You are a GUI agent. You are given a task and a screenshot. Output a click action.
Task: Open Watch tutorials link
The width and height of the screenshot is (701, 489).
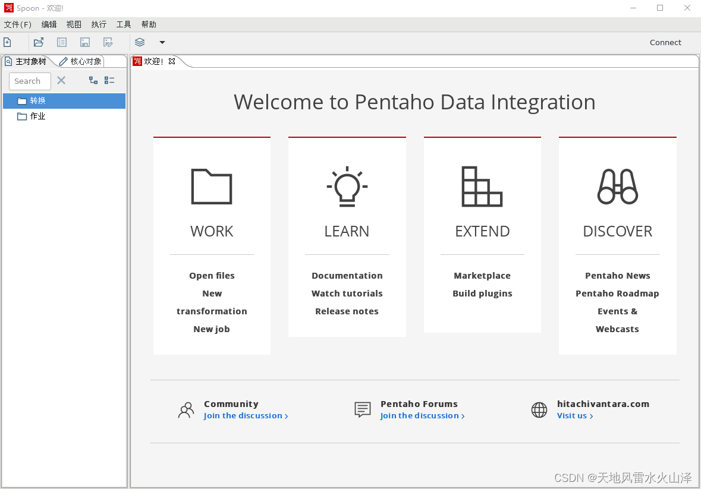(x=347, y=294)
